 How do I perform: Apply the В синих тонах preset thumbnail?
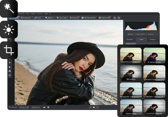coord(154,56)
